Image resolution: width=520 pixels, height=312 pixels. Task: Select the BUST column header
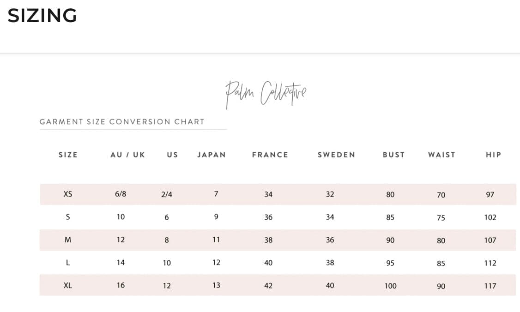pos(393,155)
